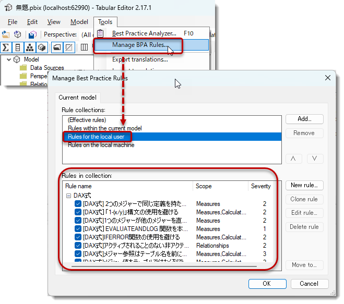Image resolution: width=344 pixels, height=304 pixels.
Task: Uncheck the IFERROR関数 rule checkbox
Action: 78,237
